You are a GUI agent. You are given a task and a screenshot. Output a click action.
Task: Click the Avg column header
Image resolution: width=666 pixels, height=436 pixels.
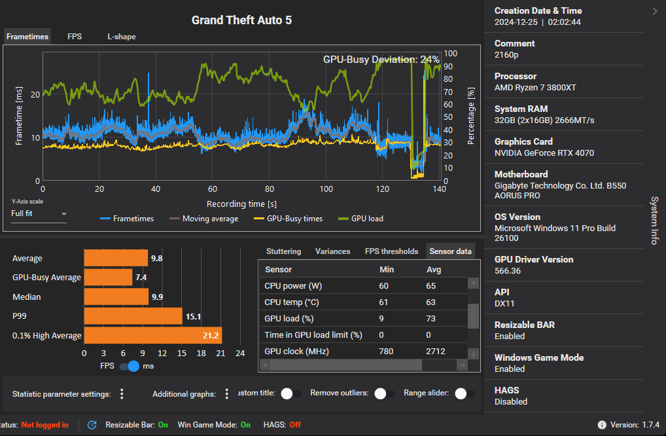point(434,270)
